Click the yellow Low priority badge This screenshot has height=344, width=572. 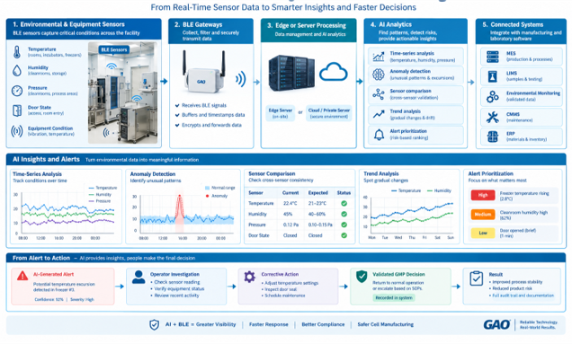[483, 233]
